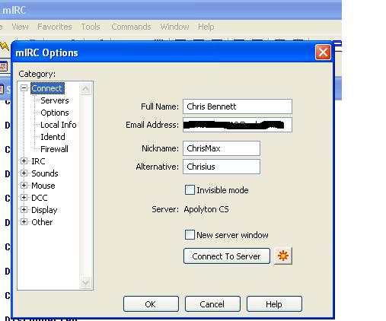Image resolution: width=386 pixels, height=321 pixels.
Task: Expand the IRC category
Action: pos(24,161)
